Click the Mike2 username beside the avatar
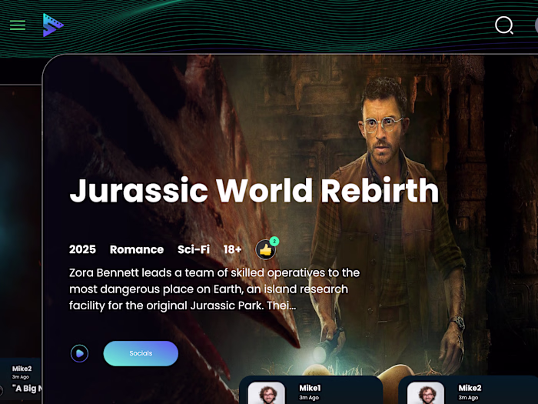This screenshot has width=538, height=404. pyautogui.click(x=470, y=388)
